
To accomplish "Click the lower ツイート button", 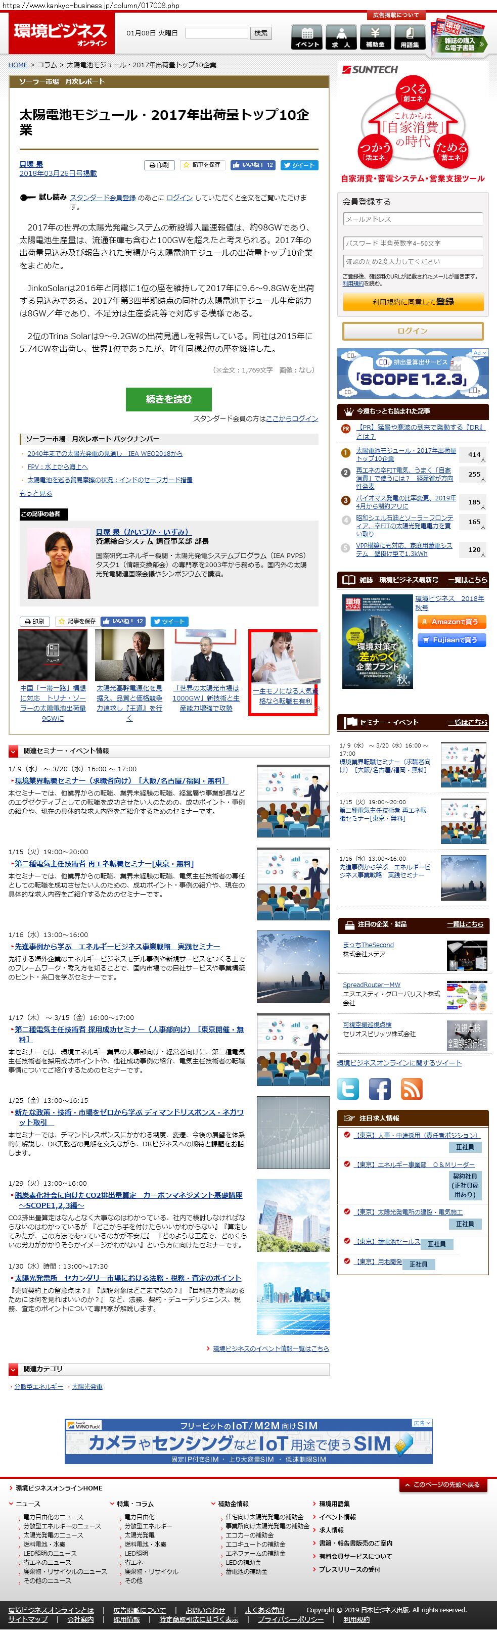I will click(x=169, y=622).
